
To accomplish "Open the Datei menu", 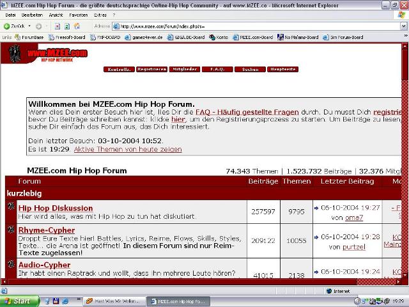I will pyautogui.click(x=10, y=15).
